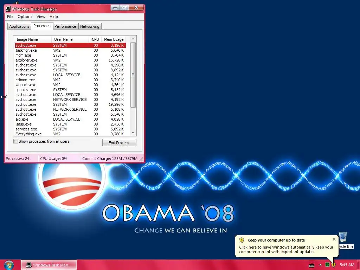Click the Task Manager title bar icon

(8, 9)
